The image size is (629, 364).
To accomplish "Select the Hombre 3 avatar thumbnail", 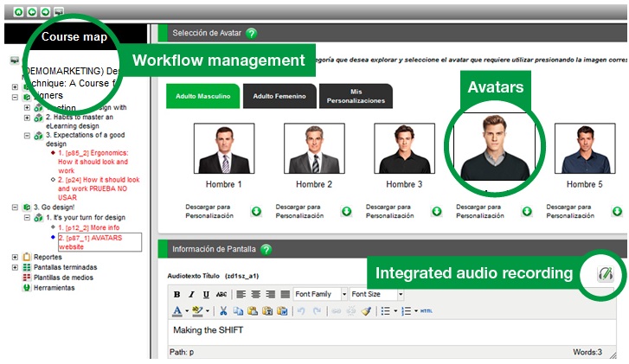I will point(404,150).
